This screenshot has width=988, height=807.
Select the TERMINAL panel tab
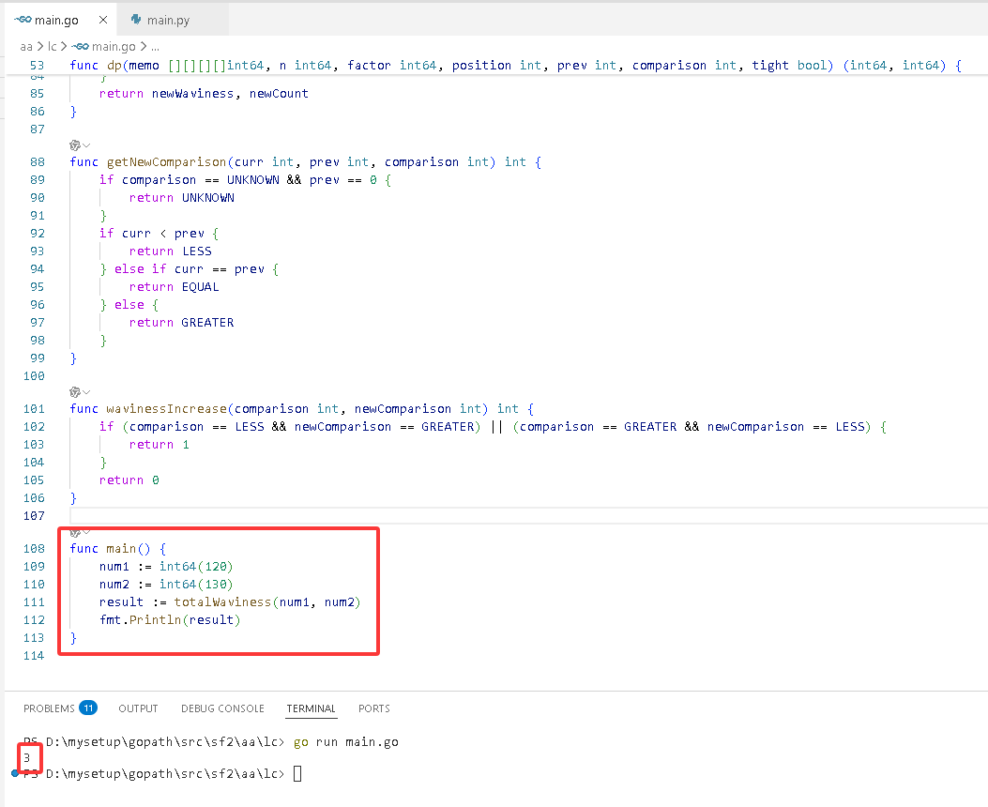click(x=312, y=708)
